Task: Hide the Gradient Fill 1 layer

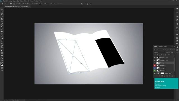Action: [155, 74]
